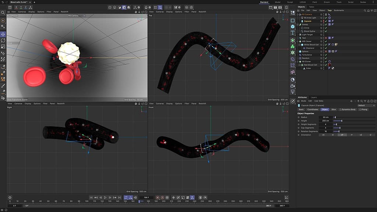Click the Rotation Segments slider
Viewport: 377px width, 212px height.
tap(354, 131)
